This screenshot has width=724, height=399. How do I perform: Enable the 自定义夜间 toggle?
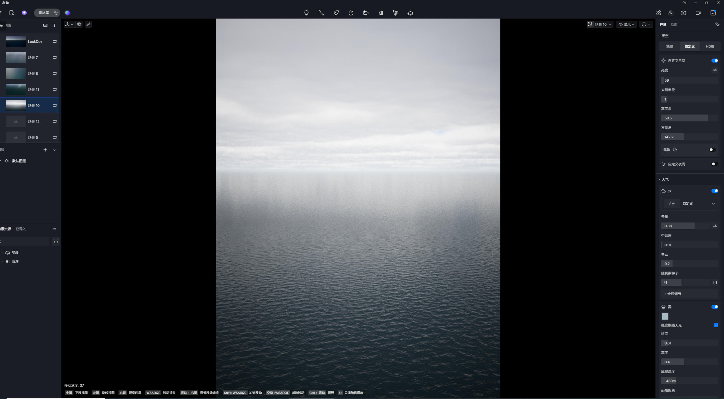pos(714,164)
